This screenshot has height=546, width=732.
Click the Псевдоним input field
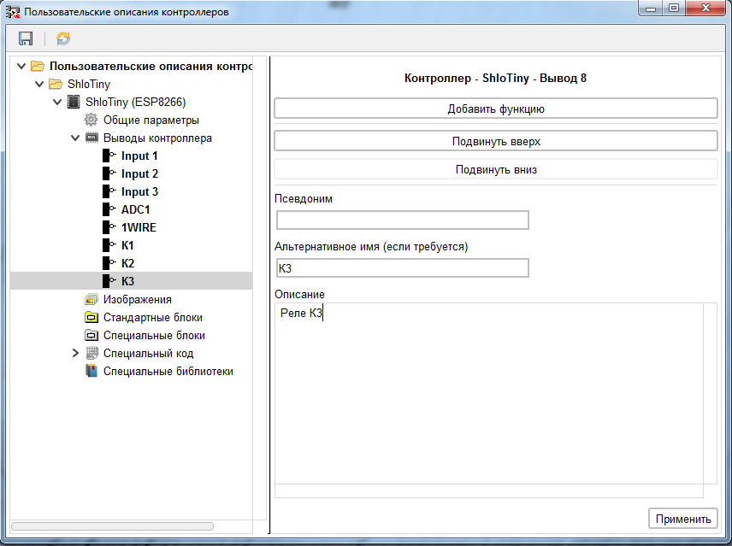pyautogui.click(x=403, y=220)
